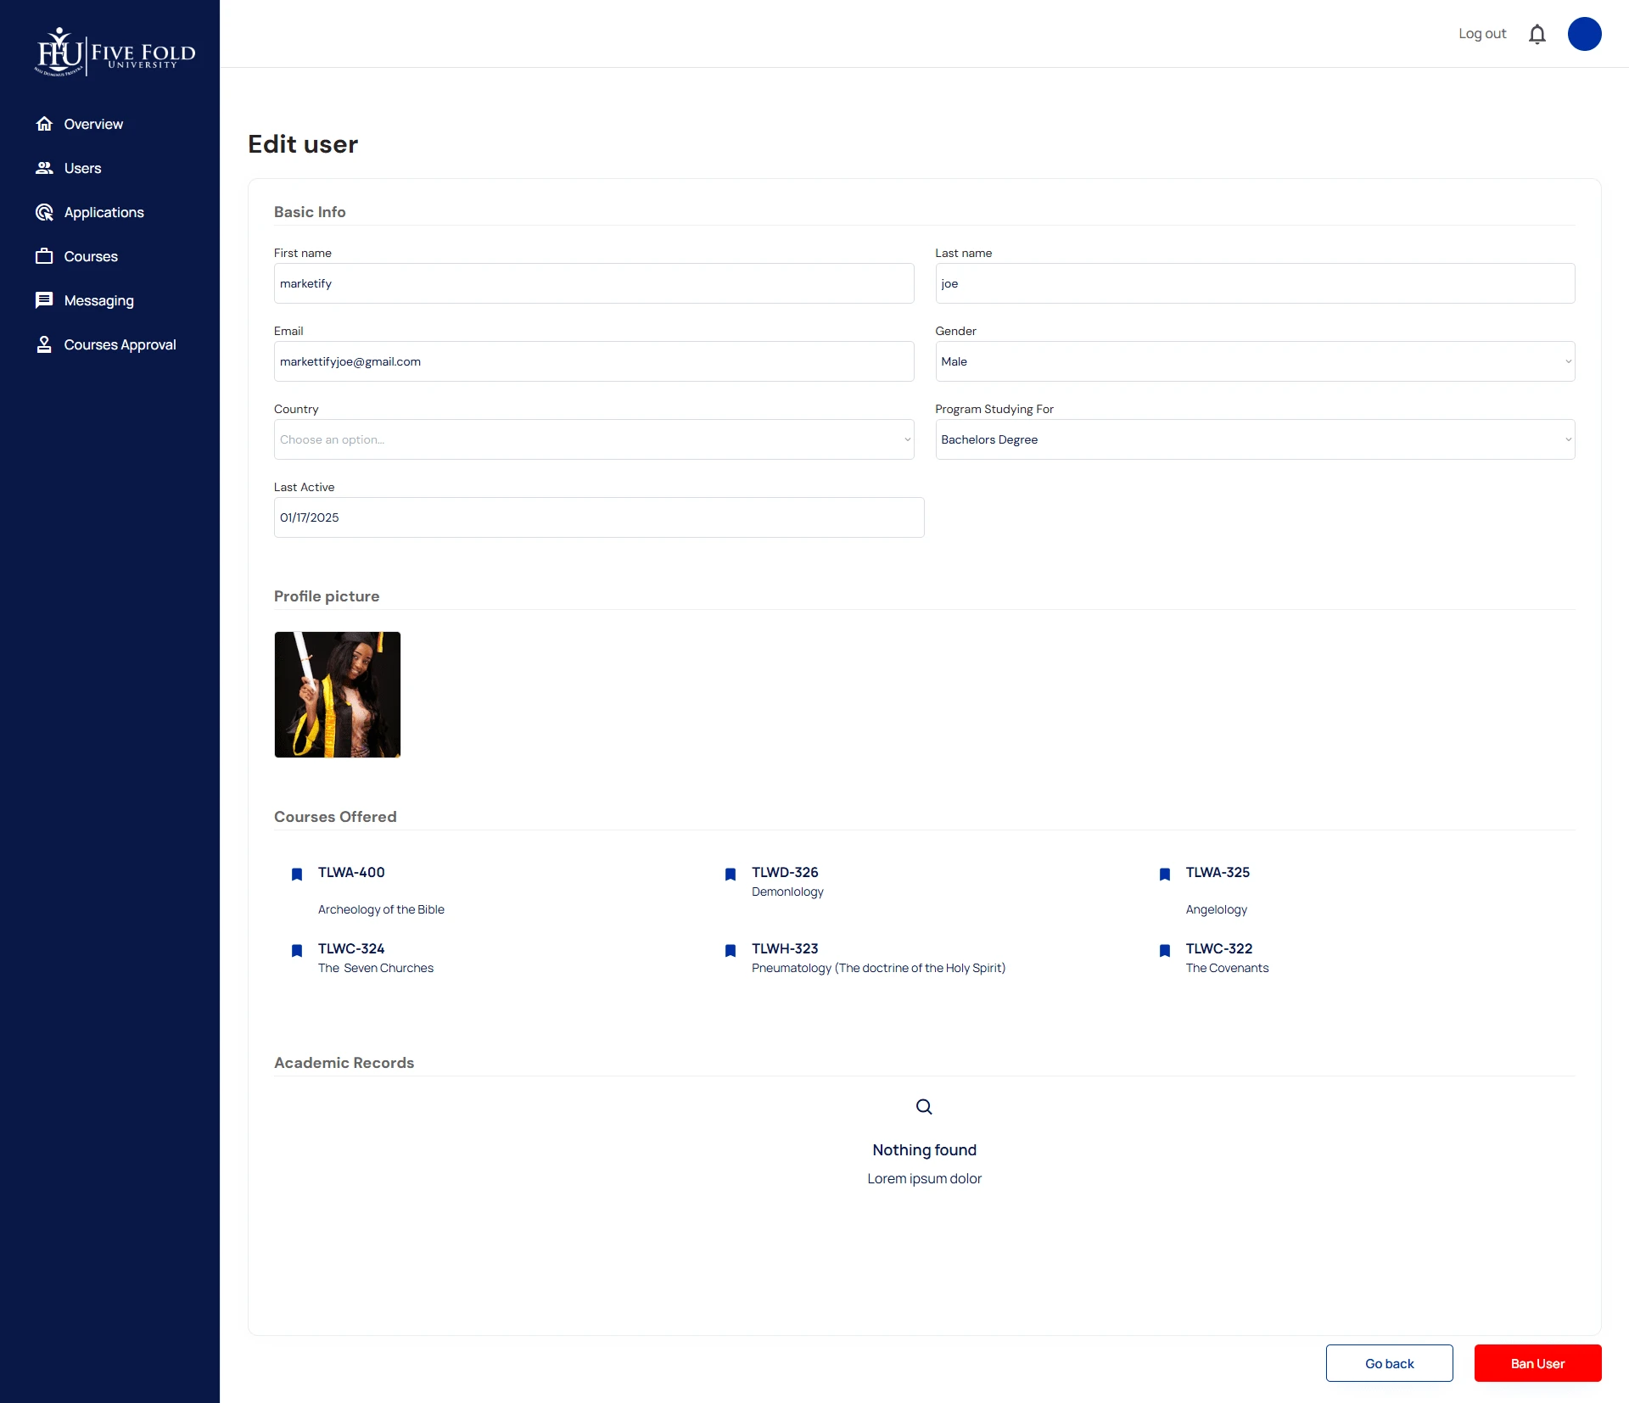
Task: Open the Gender dropdown
Action: coord(1254,361)
